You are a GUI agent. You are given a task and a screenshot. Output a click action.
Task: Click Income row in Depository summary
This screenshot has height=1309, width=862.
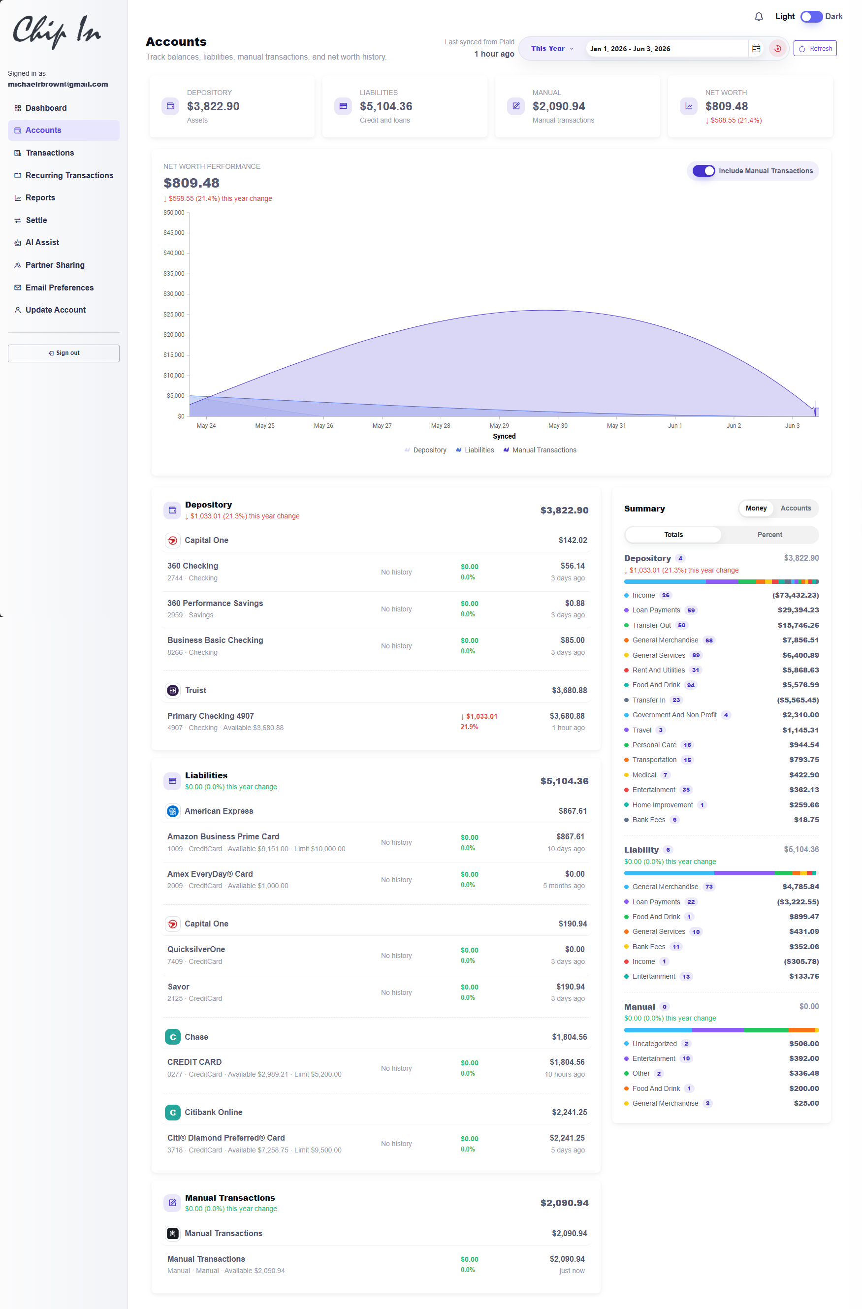tap(721, 595)
